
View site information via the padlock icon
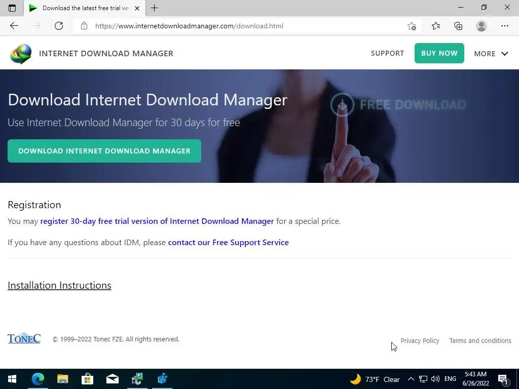point(84,26)
